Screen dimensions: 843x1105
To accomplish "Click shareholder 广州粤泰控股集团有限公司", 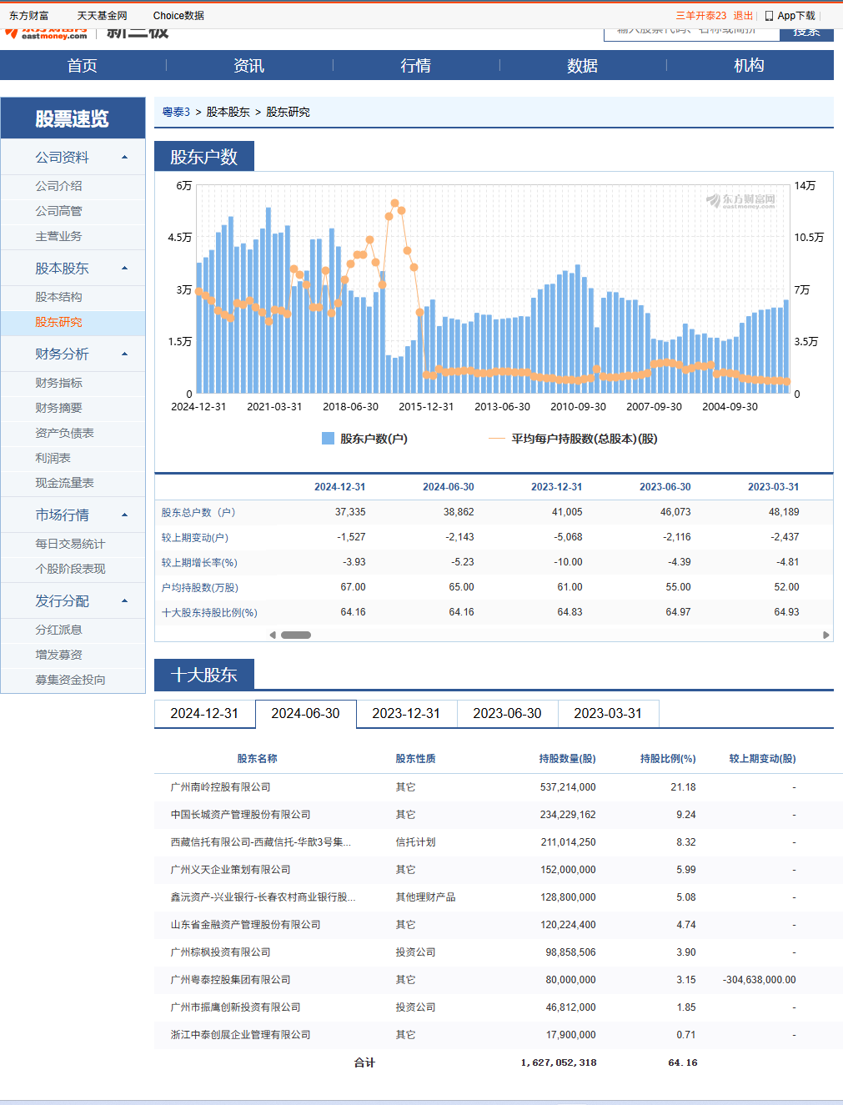I will [230, 980].
